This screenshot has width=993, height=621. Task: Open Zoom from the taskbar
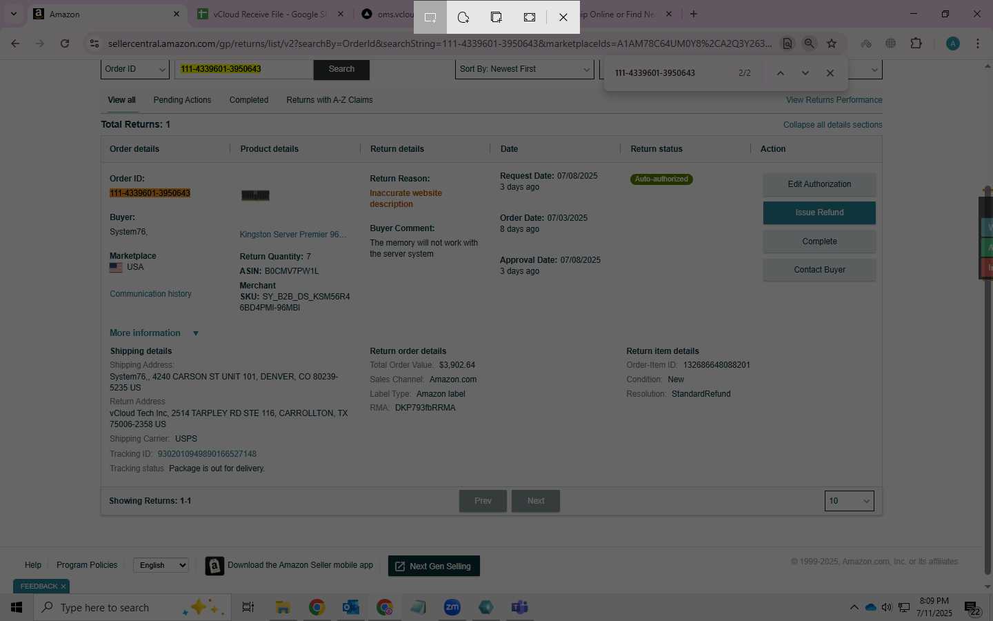point(452,607)
